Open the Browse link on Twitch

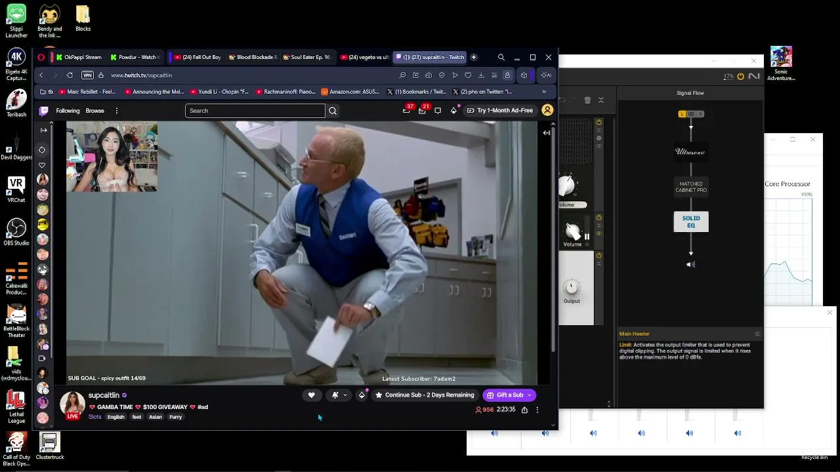pyautogui.click(x=95, y=111)
